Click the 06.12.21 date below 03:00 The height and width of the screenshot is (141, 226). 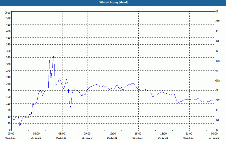36,138
